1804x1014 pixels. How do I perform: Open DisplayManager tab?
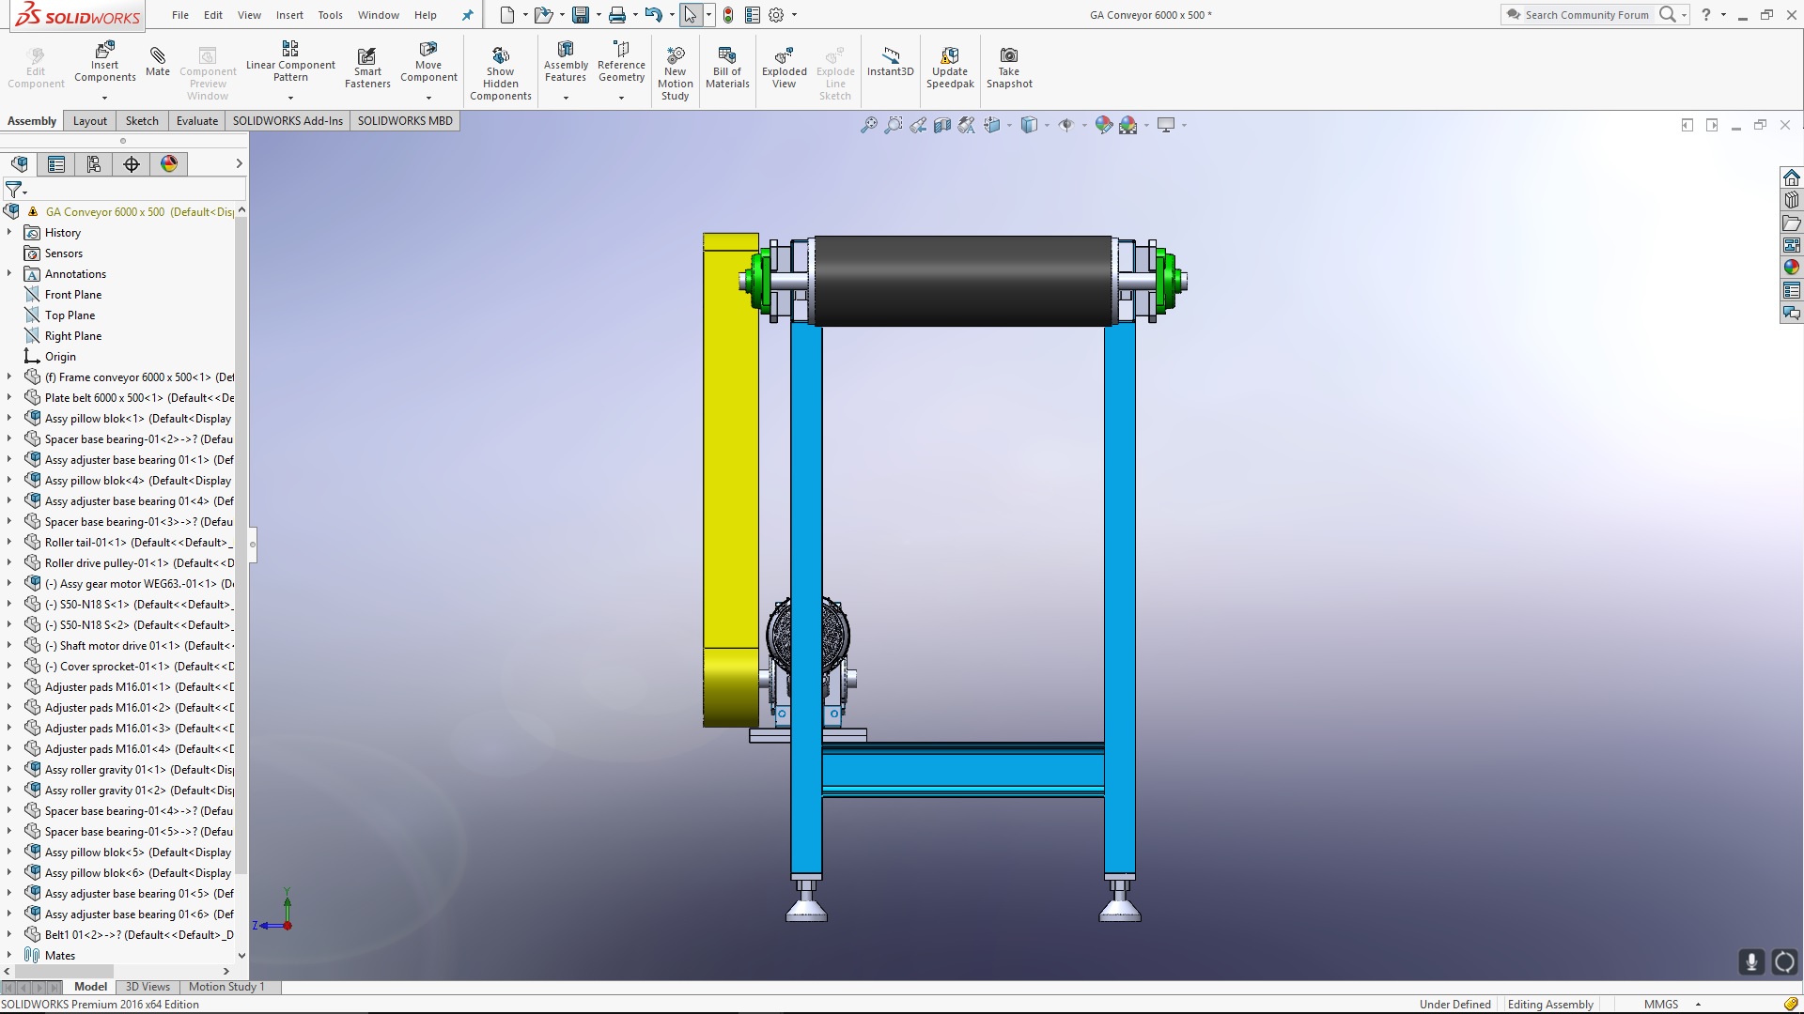169,164
